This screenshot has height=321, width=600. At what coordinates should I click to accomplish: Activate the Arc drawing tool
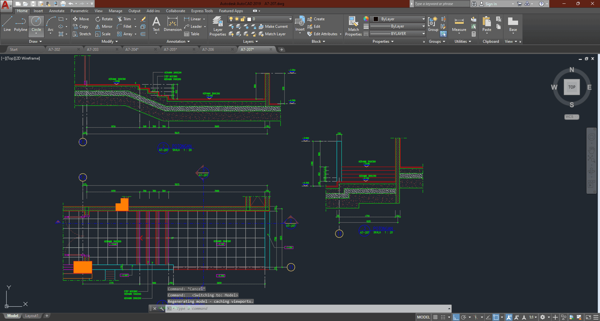tap(51, 24)
